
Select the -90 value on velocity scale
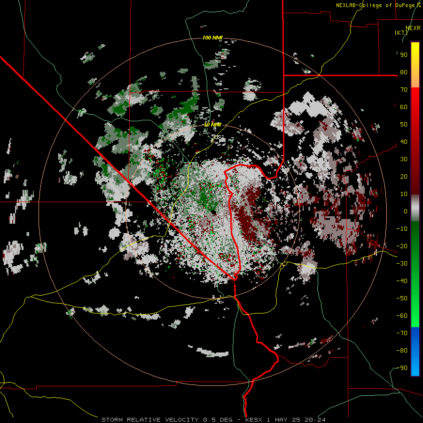(x=402, y=368)
